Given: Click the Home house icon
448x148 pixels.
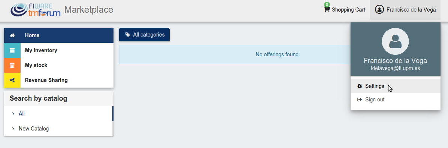Looking at the screenshot, I should (12, 35).
